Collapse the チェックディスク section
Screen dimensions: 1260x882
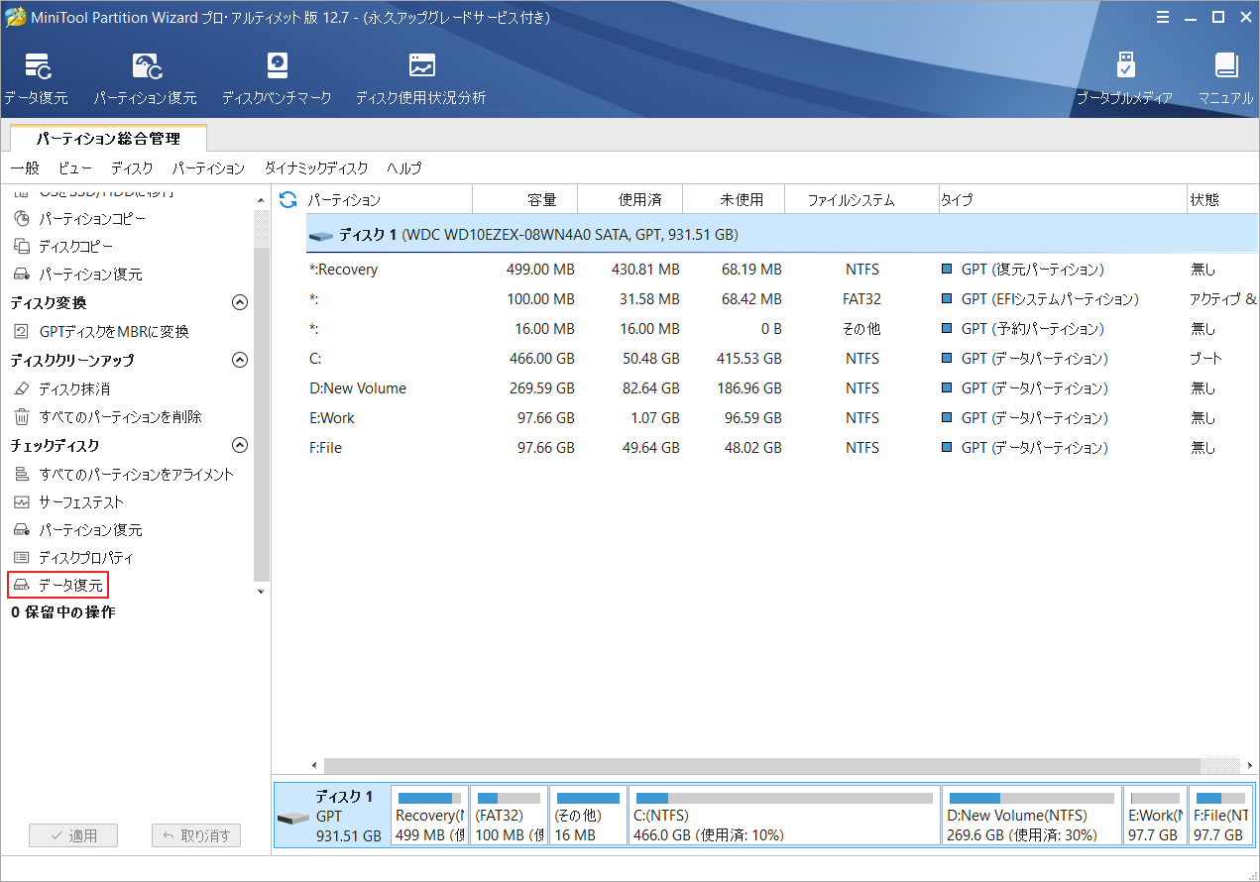pyautogui.click(x=239, y=445)
